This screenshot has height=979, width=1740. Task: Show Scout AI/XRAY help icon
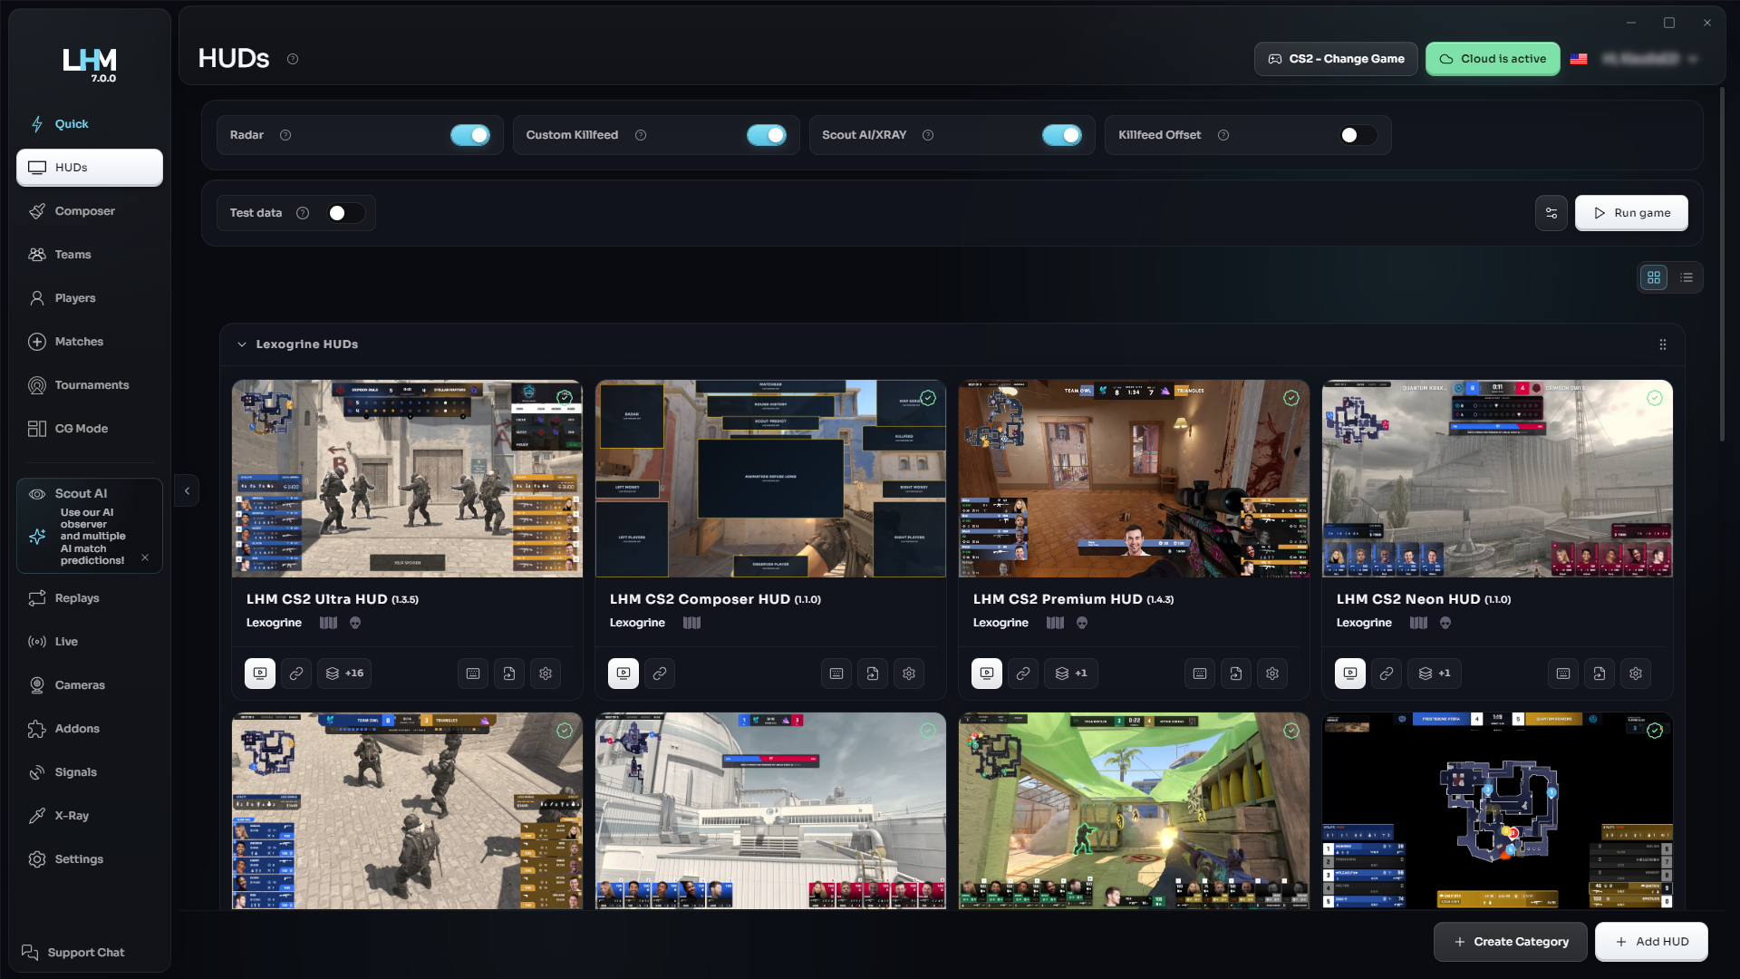928,135
